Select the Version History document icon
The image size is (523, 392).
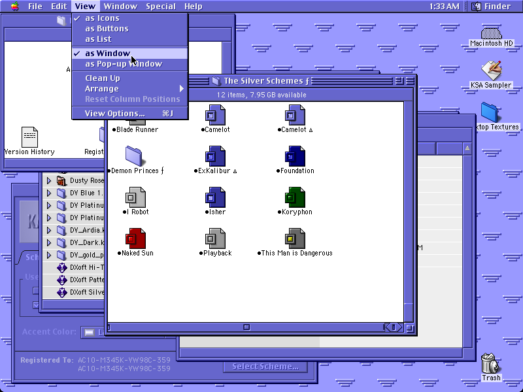[29, 137]
